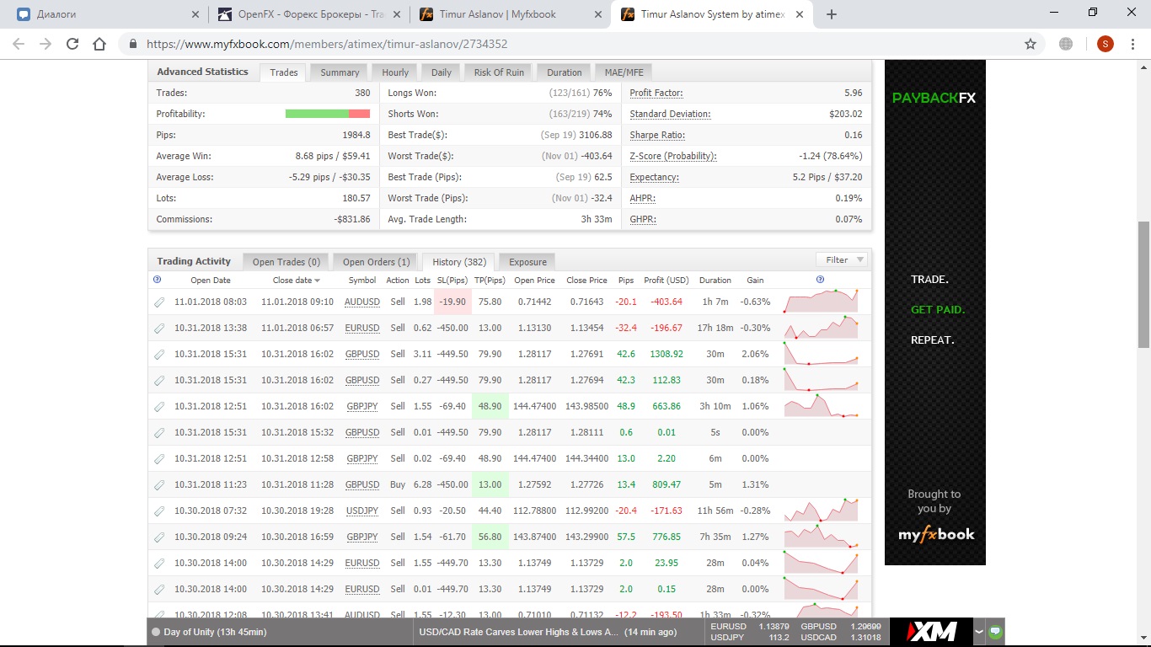Click the Standard Deviation label link

(x=670, y=114)
